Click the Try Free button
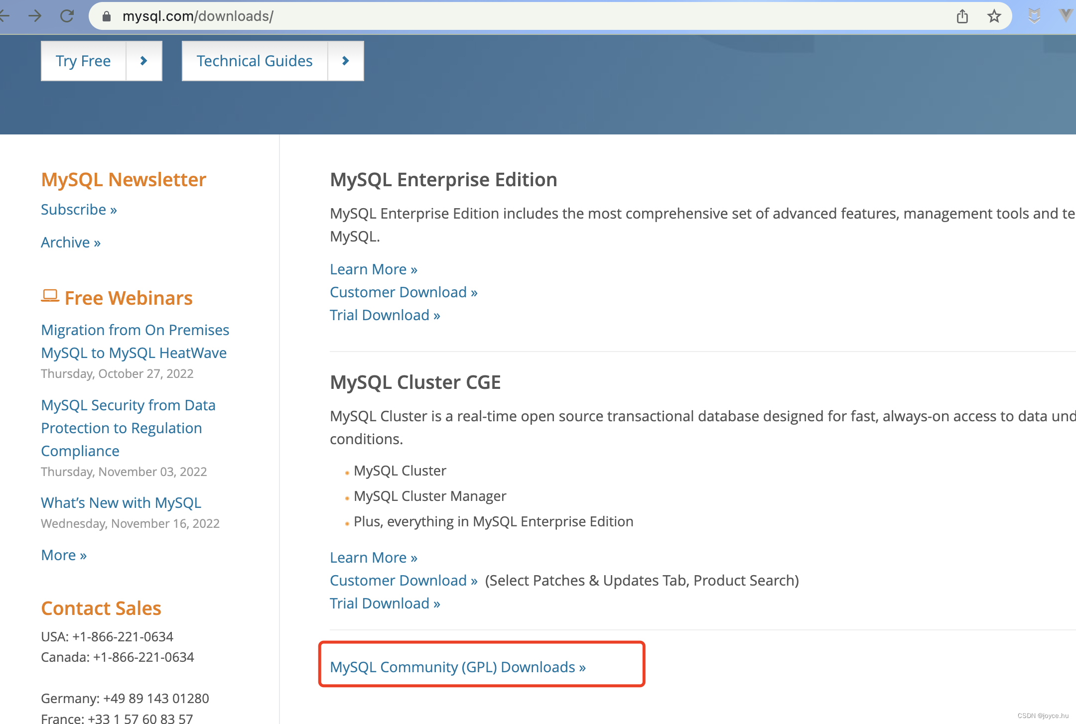The height and width of the screenshot is (724, 1076). 83,61
